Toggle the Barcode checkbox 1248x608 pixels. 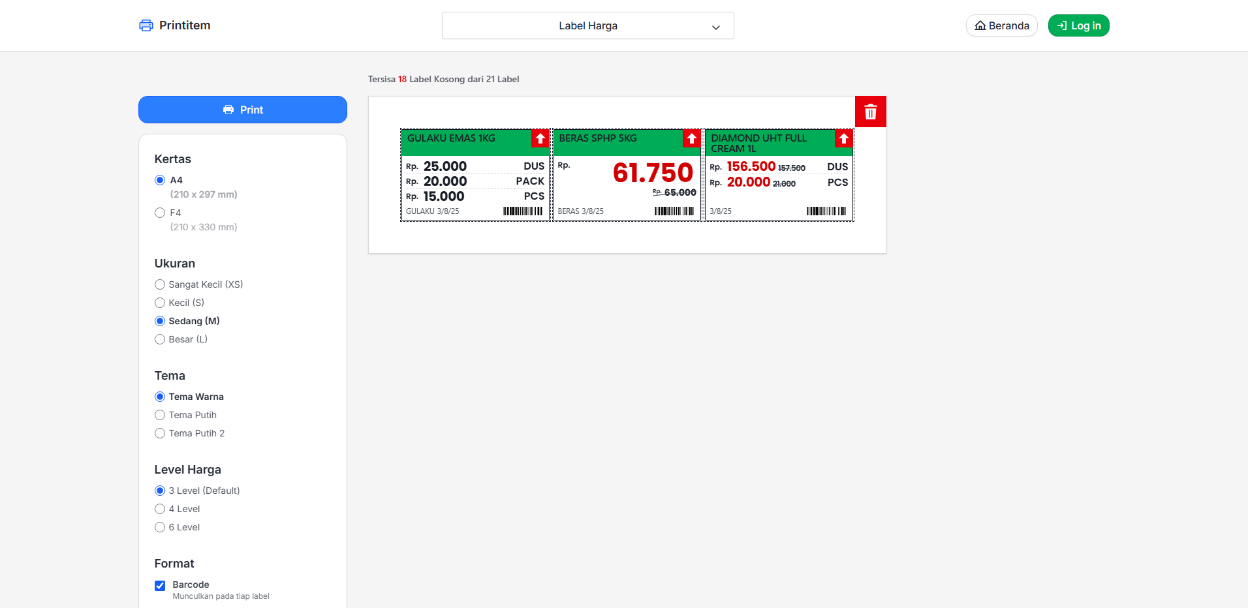click(160, 586)
